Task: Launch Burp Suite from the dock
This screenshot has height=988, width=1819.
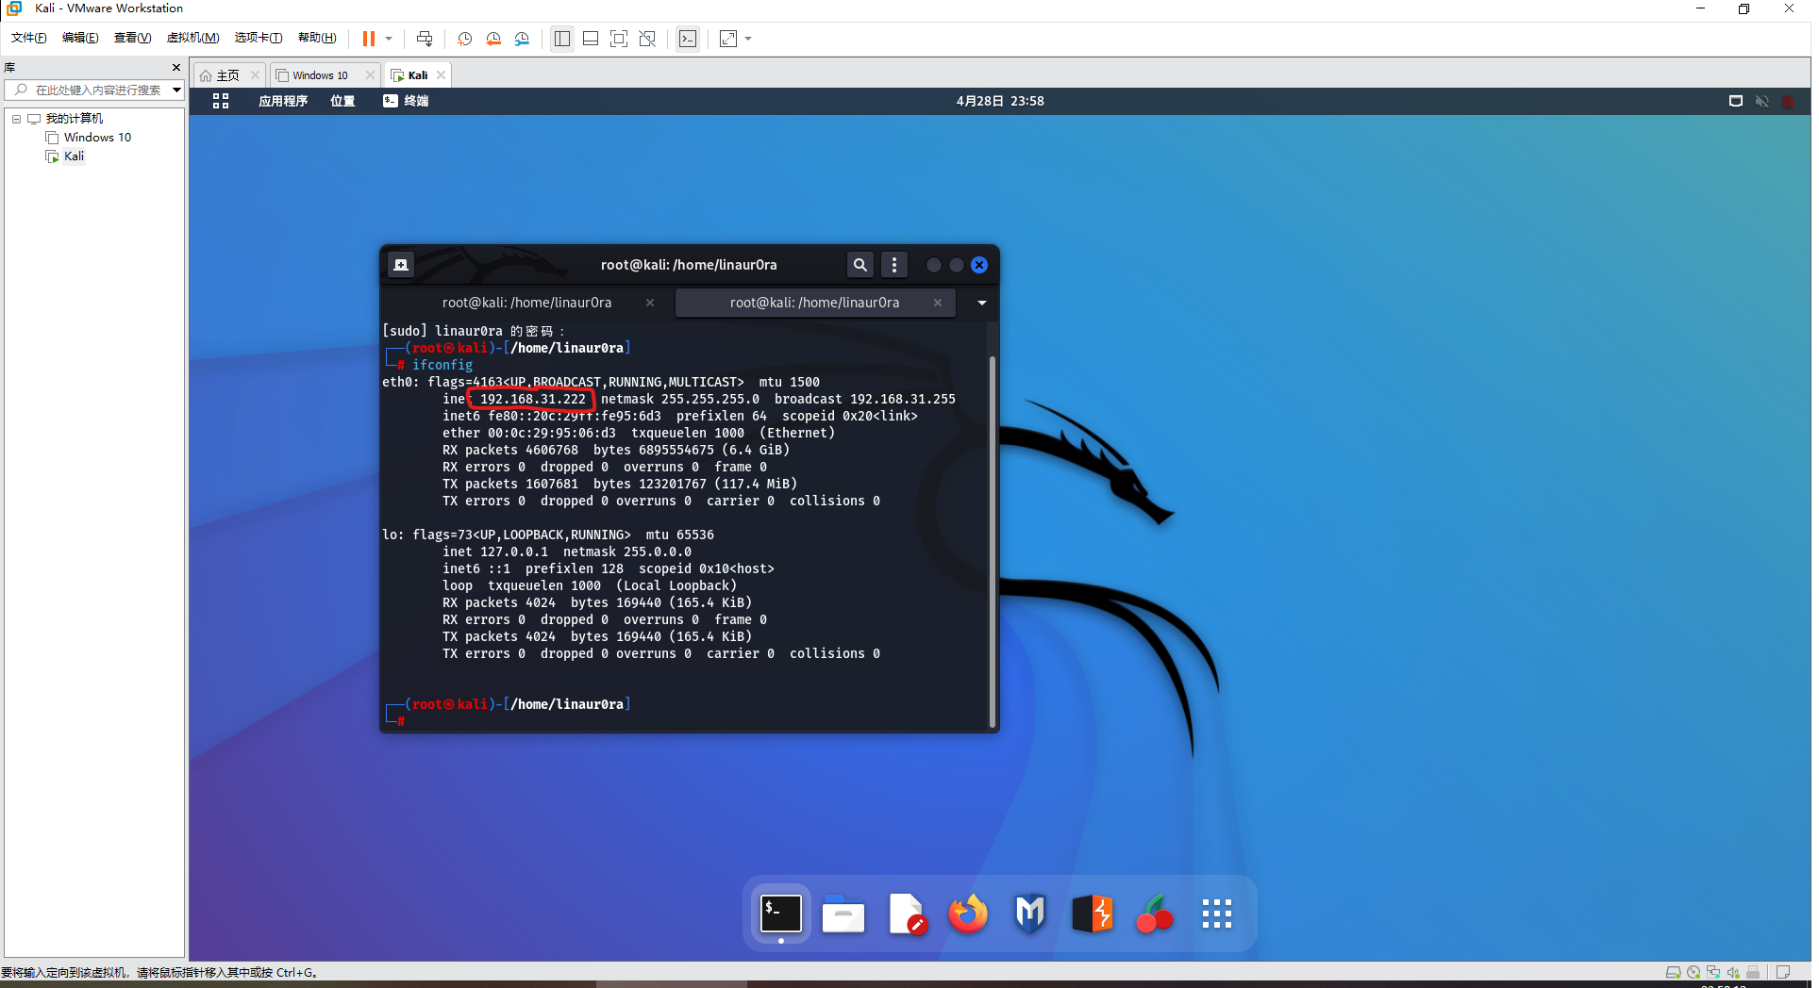Action: point(1093,914)
